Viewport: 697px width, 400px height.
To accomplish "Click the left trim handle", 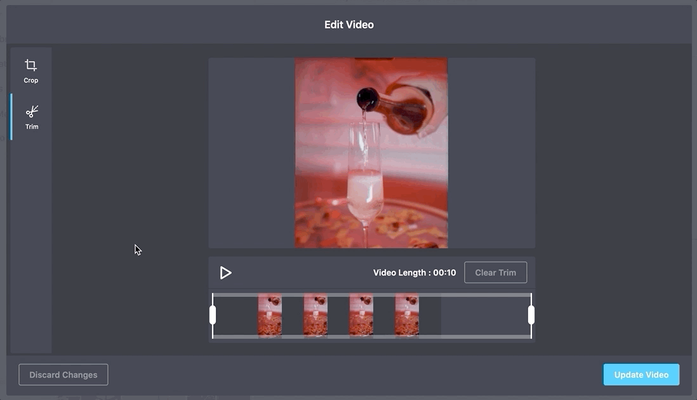I will [x=213, y=315].
